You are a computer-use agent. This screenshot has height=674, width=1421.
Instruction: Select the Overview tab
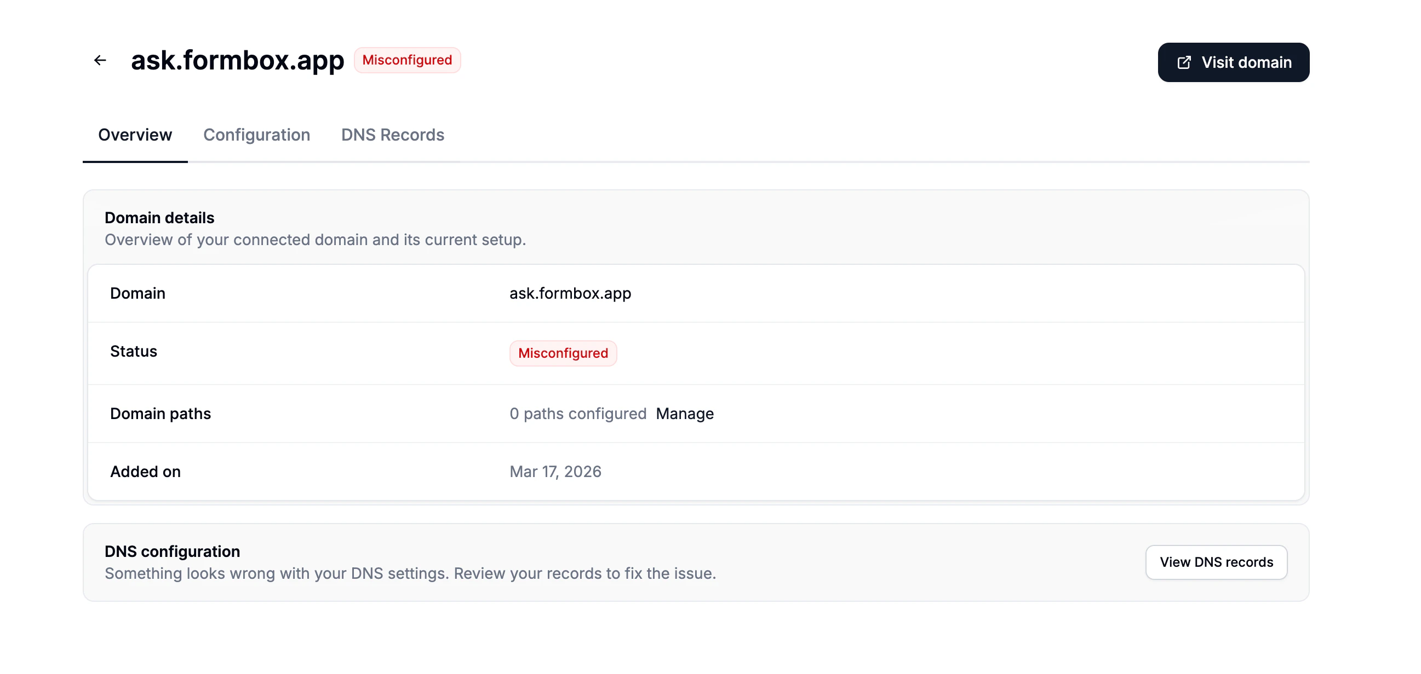[135, 135]
